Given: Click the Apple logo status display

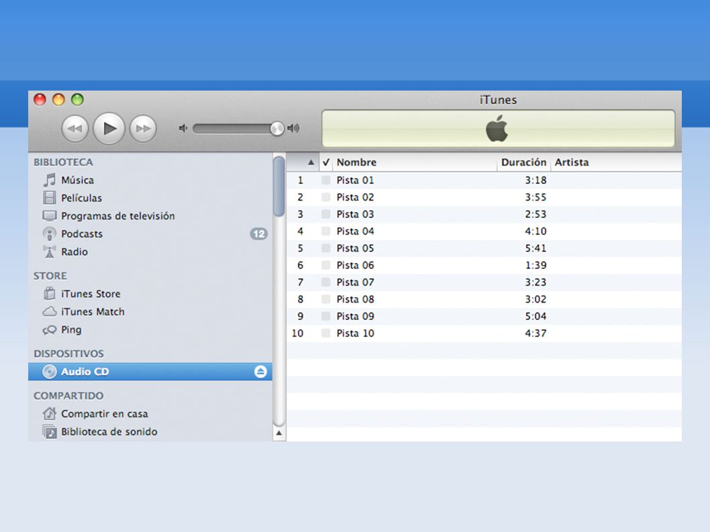Looking at the screenshot, I should pyautogui.click(x=497, y=129).
